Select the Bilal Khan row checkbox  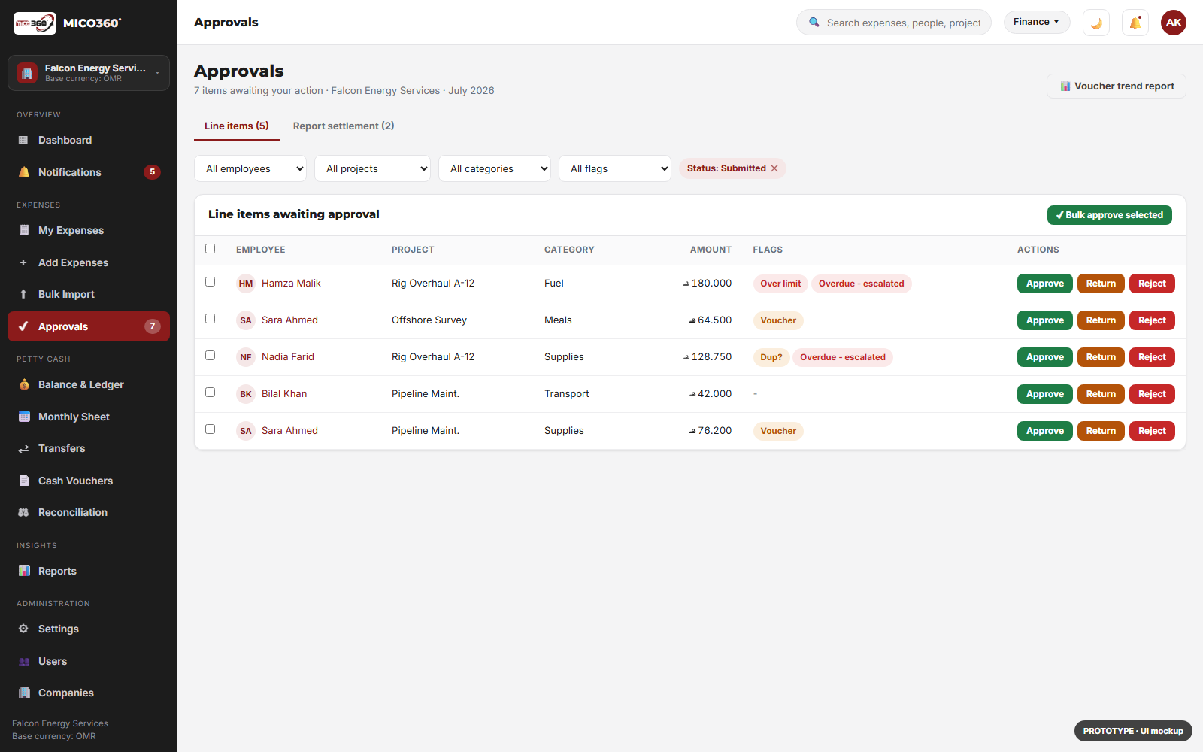pos(211,393)
